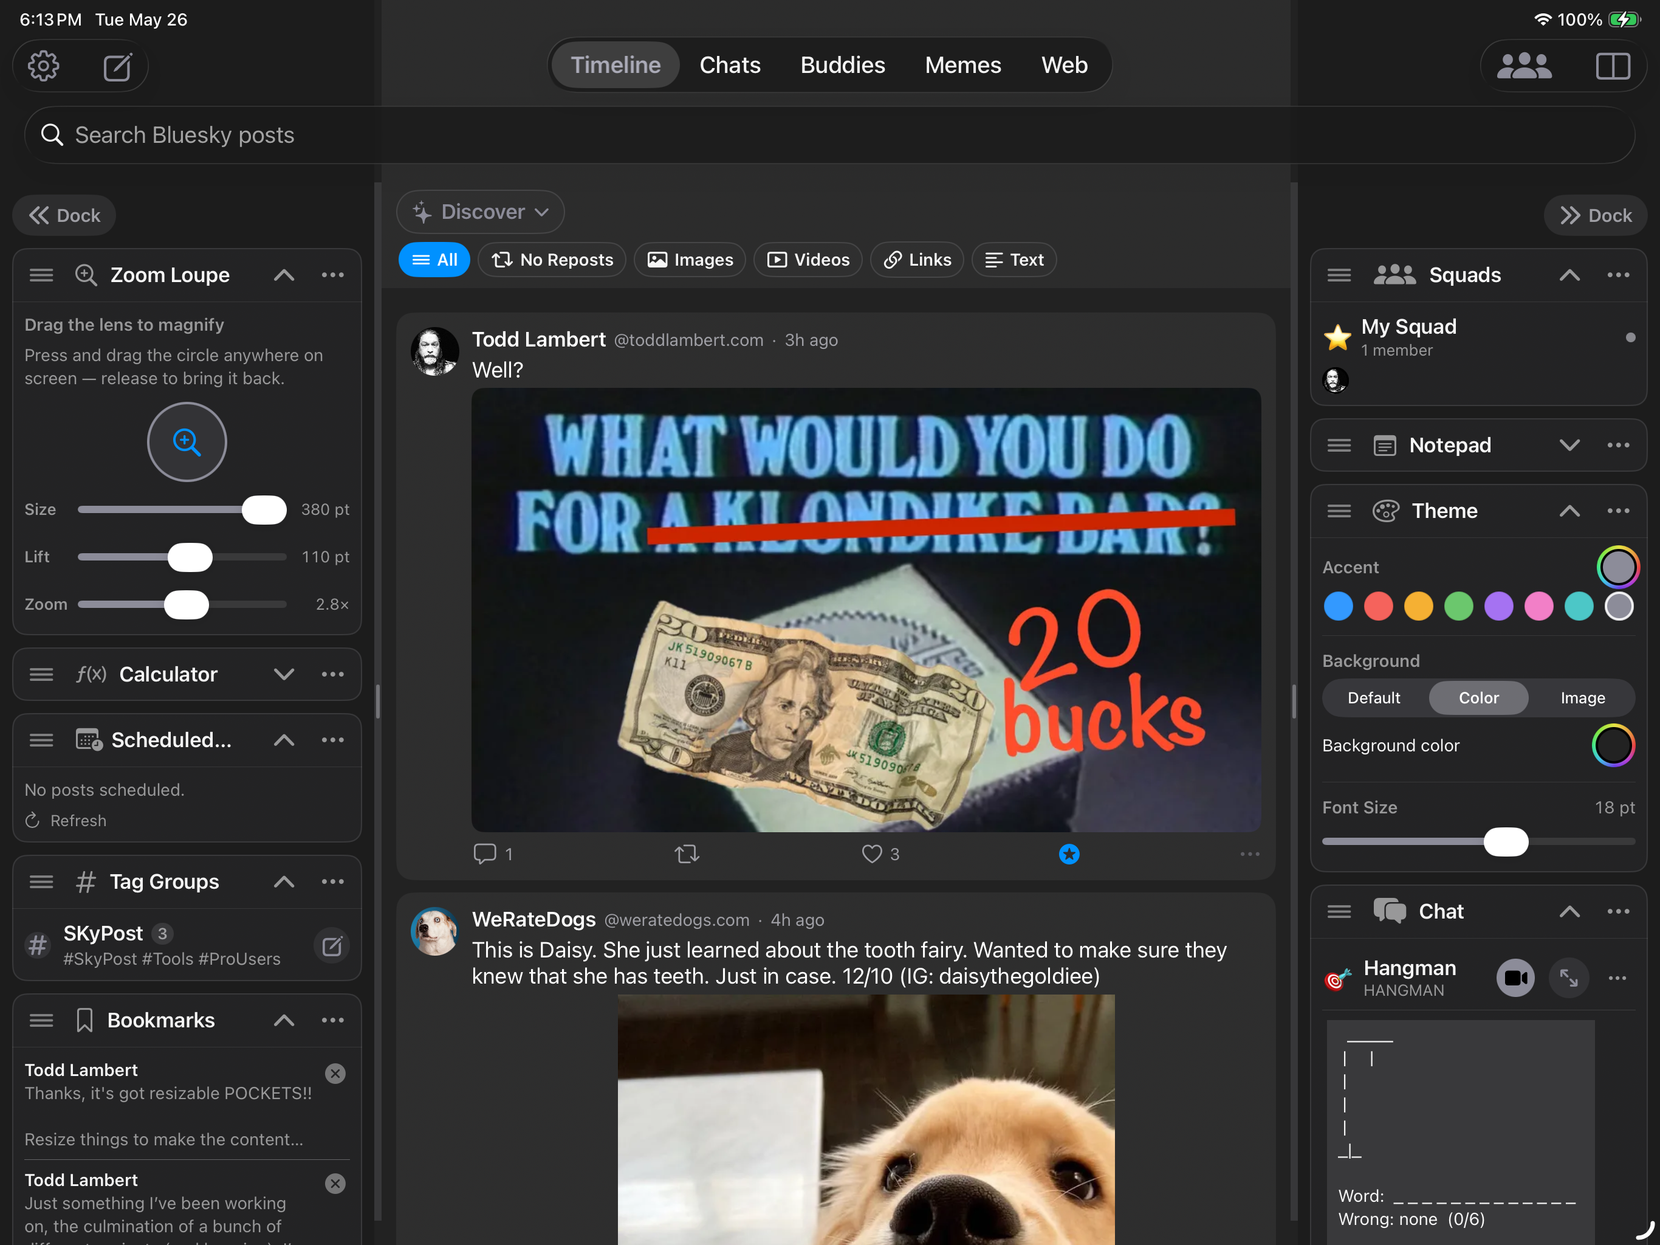This screenshot has width=1660, height=1245.
Task: Open the squads people icon in header
Action: (1523, 66)
